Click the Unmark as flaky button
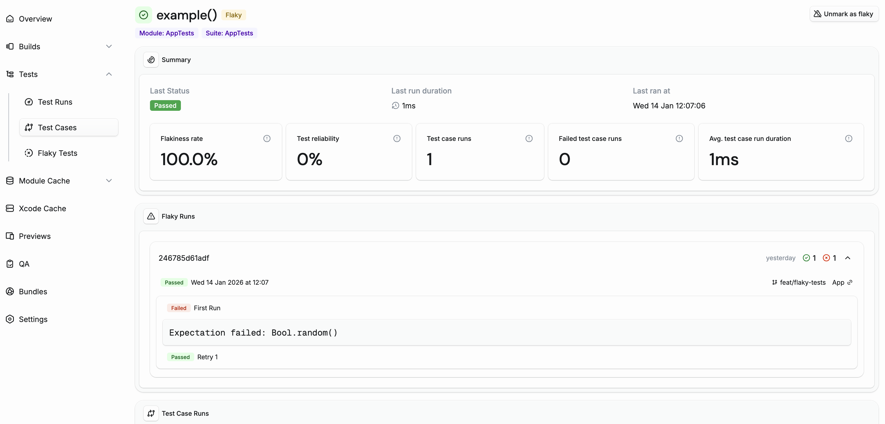This screenshot has width=885, height=424. (x=844, y=14)
